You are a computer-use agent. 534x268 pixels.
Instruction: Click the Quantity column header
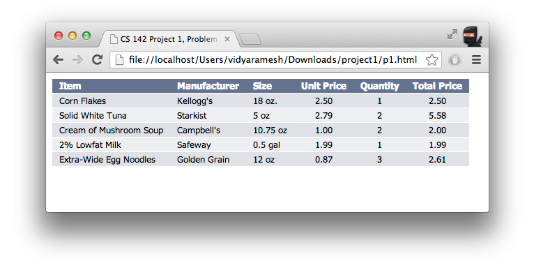tap(379, 86)
